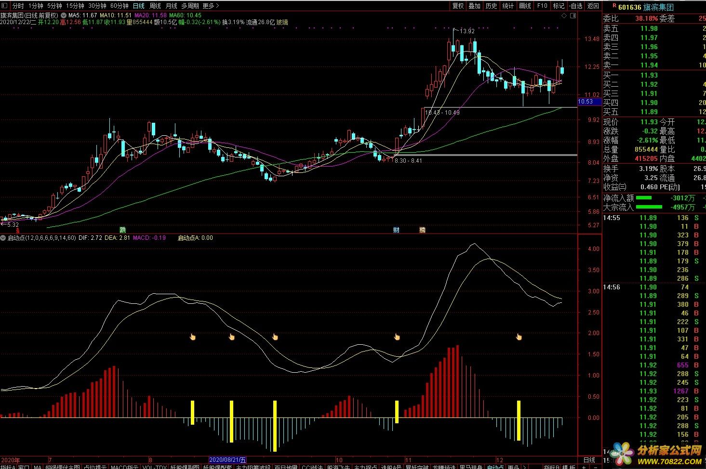Viewport: 706px width, 469px height.
Task: Click the plus button to add an indicator window
Action: (584, 467)
